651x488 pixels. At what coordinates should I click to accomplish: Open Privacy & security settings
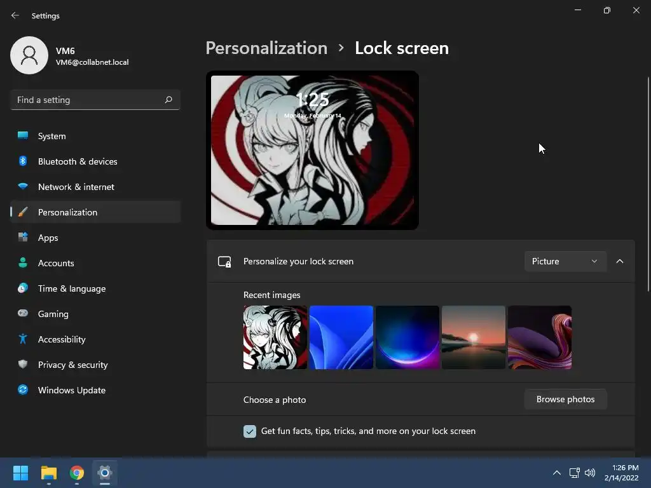pos(95,365)
